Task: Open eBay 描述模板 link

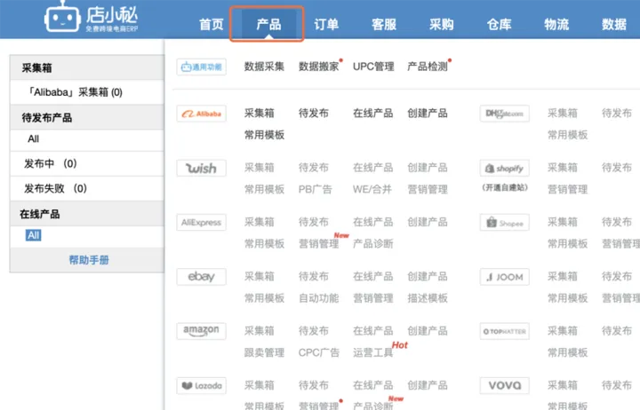Action: (428, 298)
